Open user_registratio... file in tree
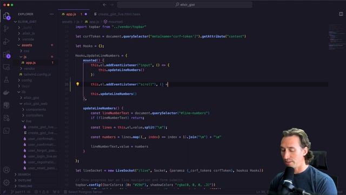This screenshot has height=195, width=346. click(39, 162)
